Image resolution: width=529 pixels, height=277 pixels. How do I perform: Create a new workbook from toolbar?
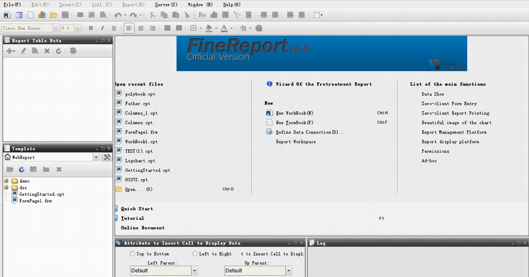pyautogui.click(x=7, y=15)
